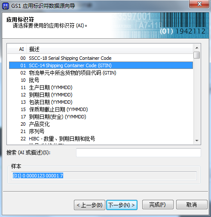
Task: Pick AI 17 到期日期(安全) row
Action: tap(101, 117)
